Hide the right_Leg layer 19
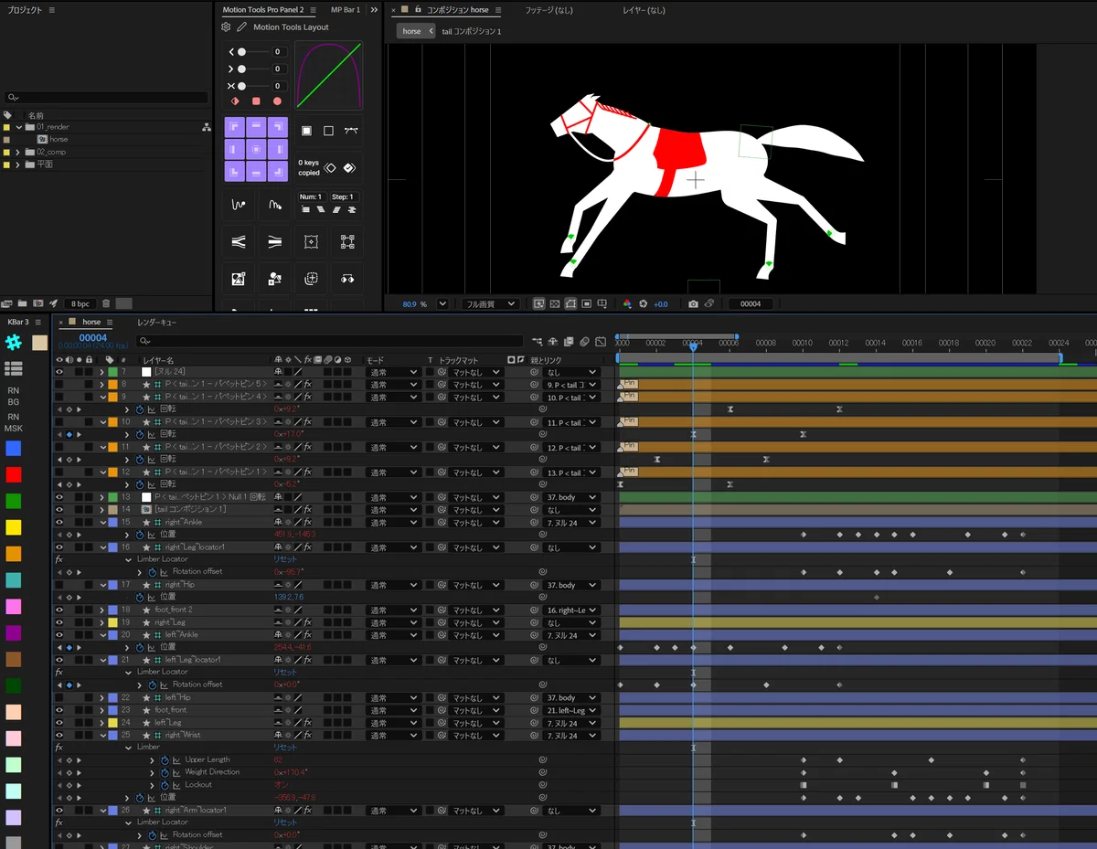 [59, 622]
